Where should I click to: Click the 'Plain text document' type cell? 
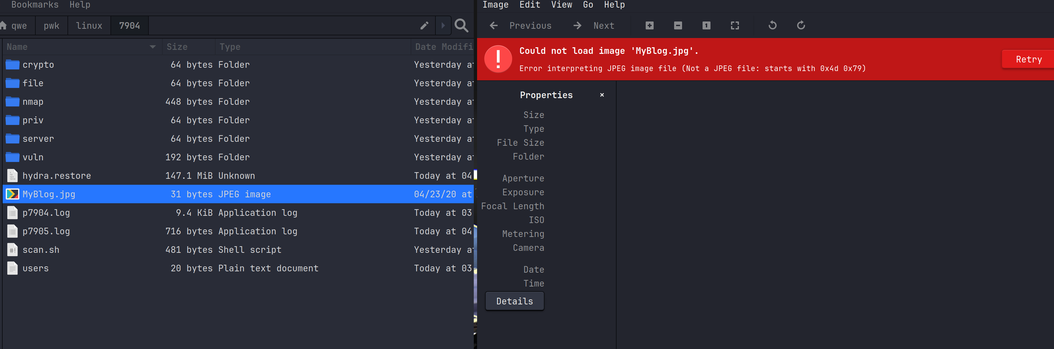tap(268, 268)
